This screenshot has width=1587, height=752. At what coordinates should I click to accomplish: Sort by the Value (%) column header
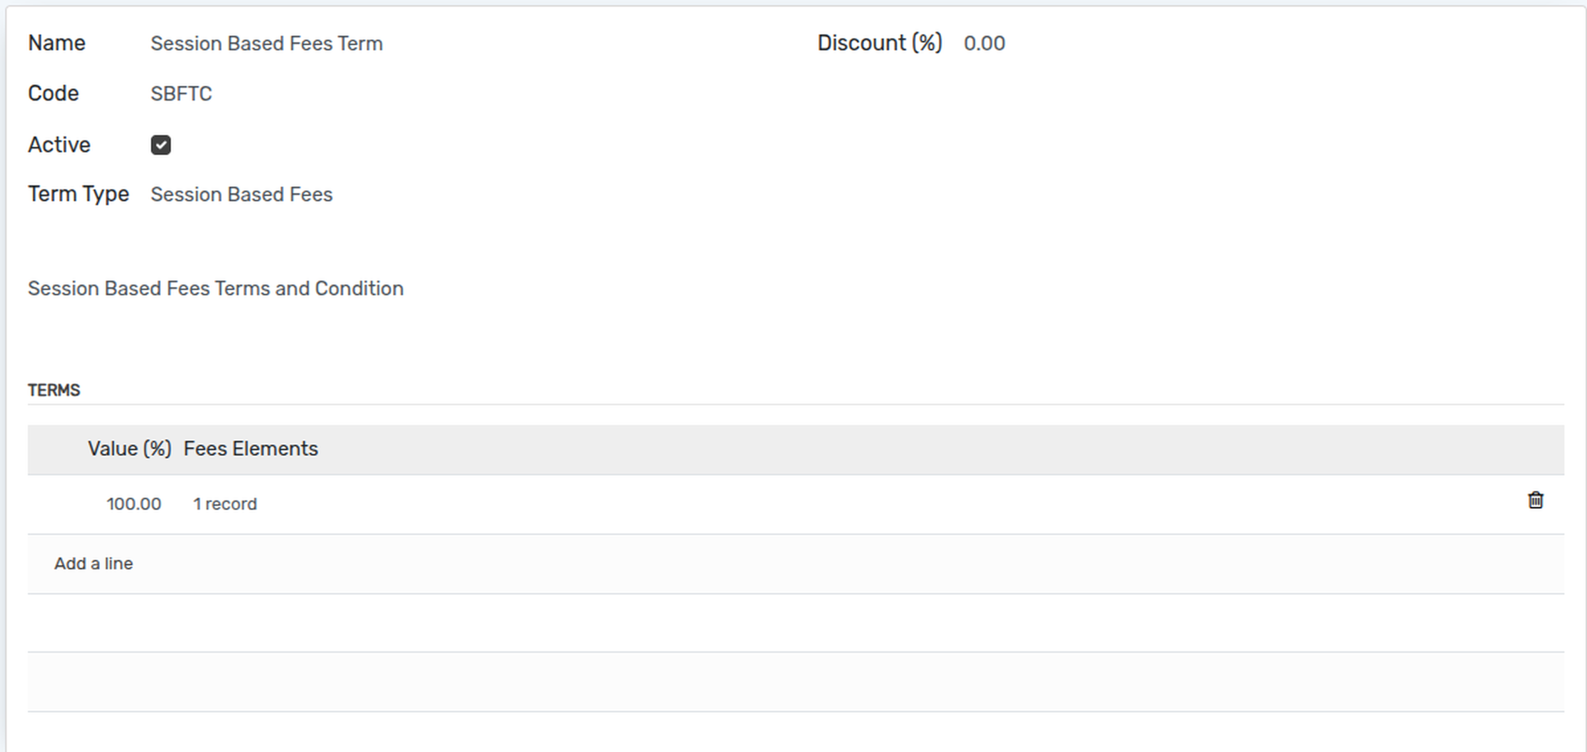coord(130,449)
